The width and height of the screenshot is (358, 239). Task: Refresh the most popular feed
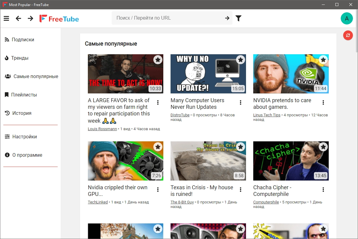[348, 35]
